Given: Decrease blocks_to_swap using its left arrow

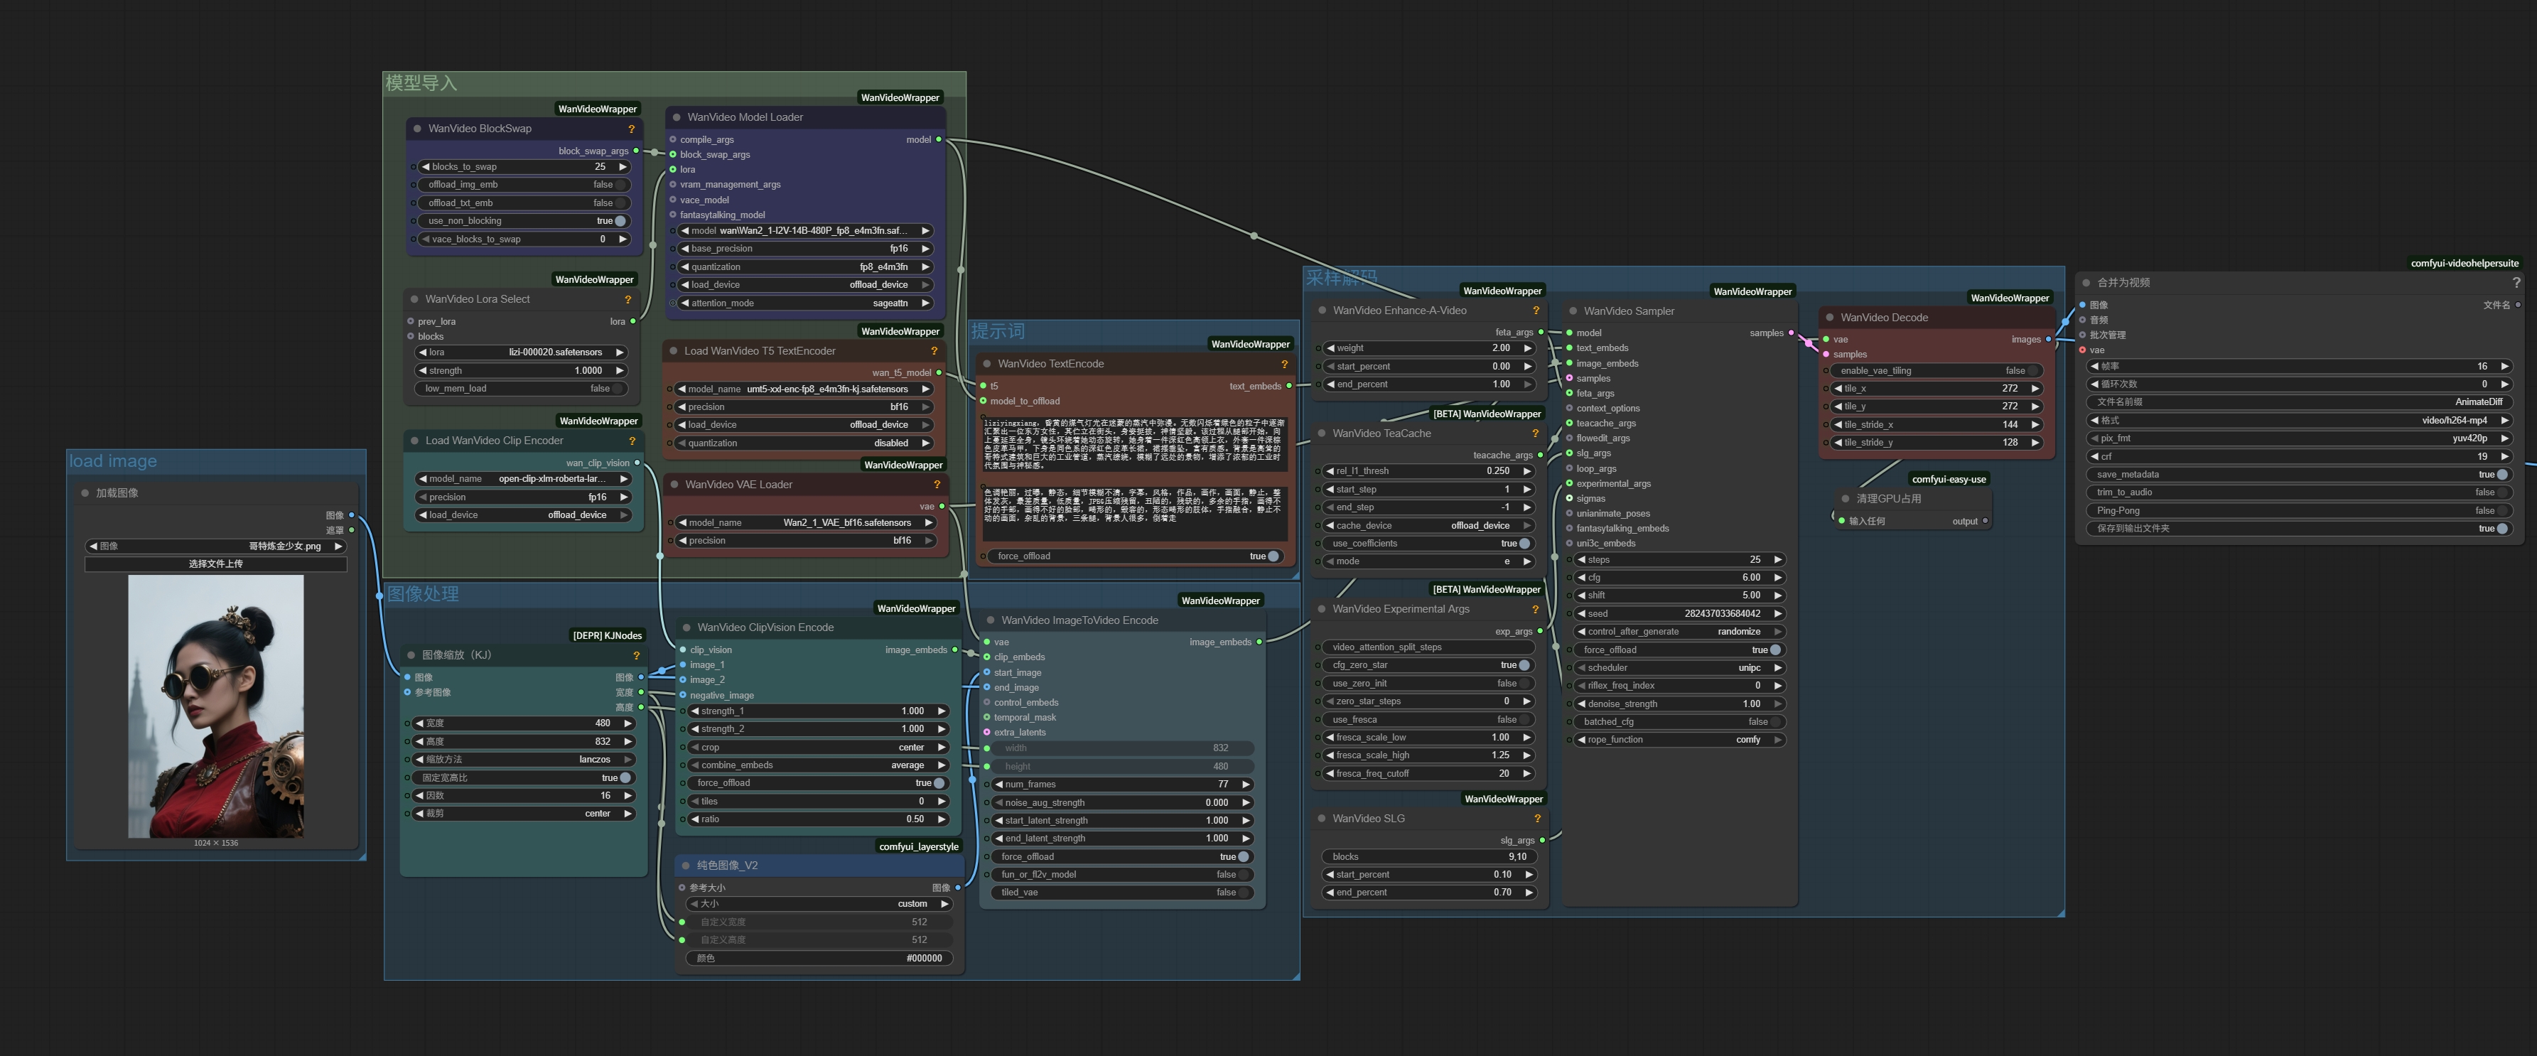Looking at the screenshot, I should (x=424, y=166).
